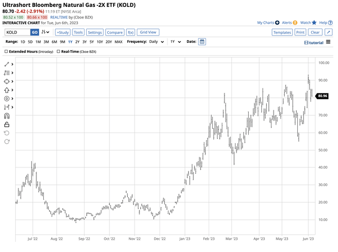Select the 5Y range
Image resolution: width=338 pixels, height=252 pixels.
click(91, 42)
